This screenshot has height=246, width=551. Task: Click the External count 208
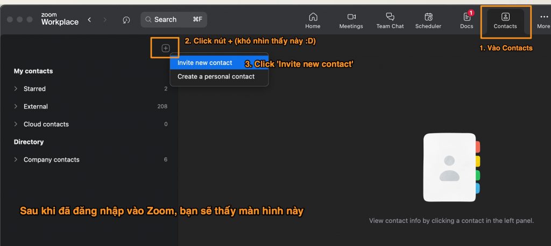coord(163,106)
